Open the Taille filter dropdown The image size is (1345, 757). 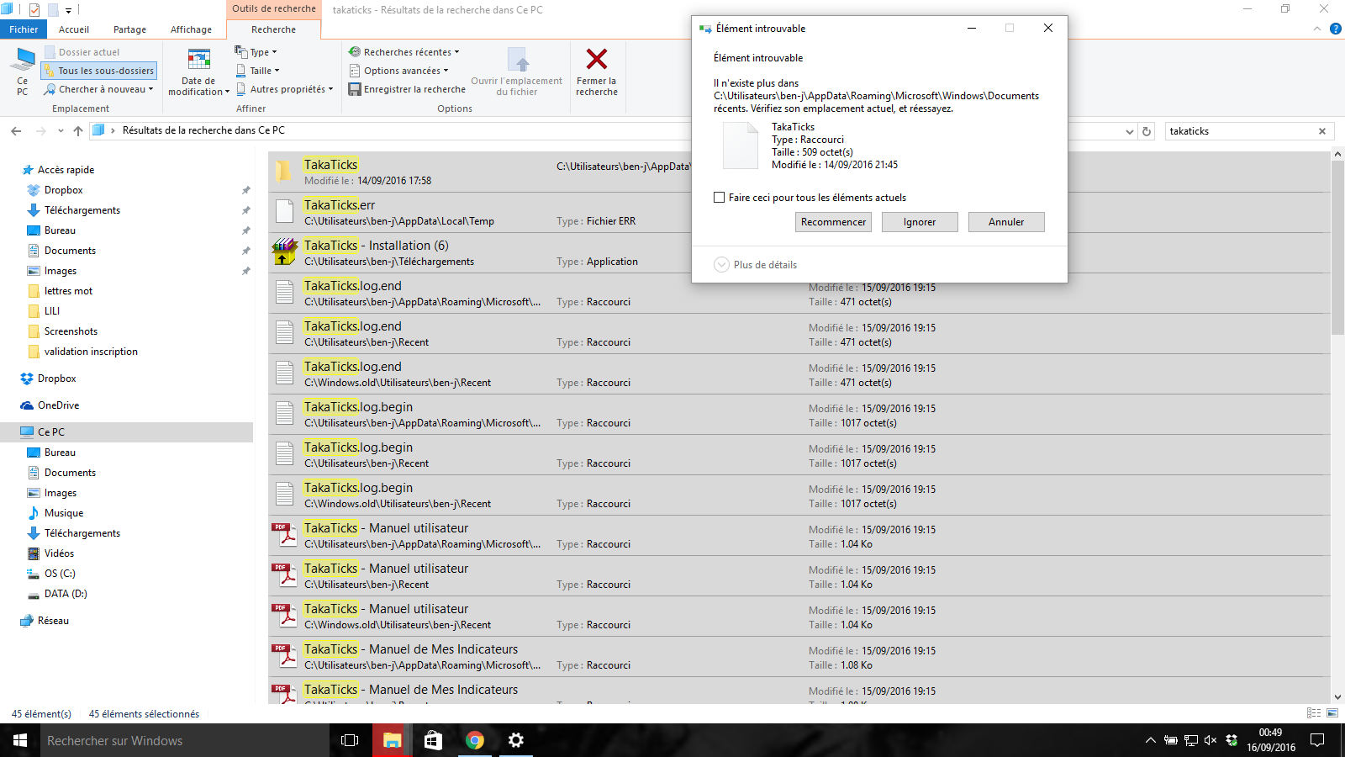257,71
